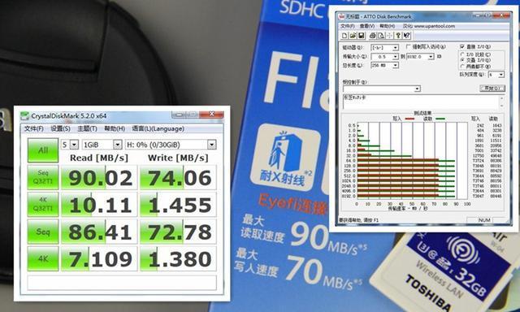Select the Neither radio button in ATTO

[x=462, y=67]
